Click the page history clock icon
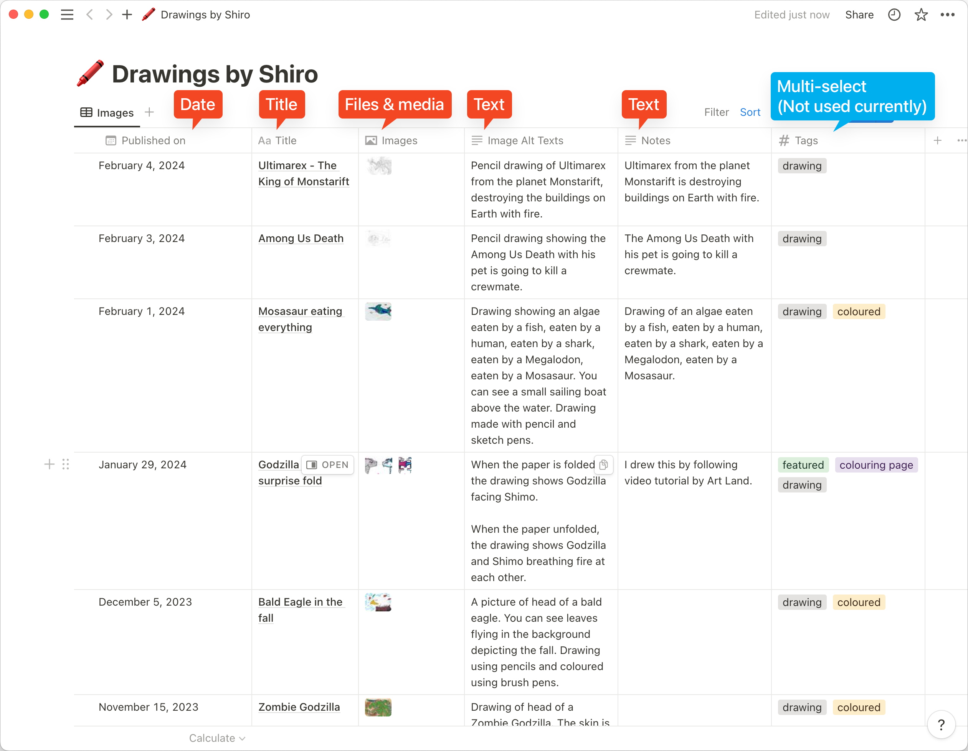The height and width of the screenshot is (751, 968). click(x=894, y=15)
